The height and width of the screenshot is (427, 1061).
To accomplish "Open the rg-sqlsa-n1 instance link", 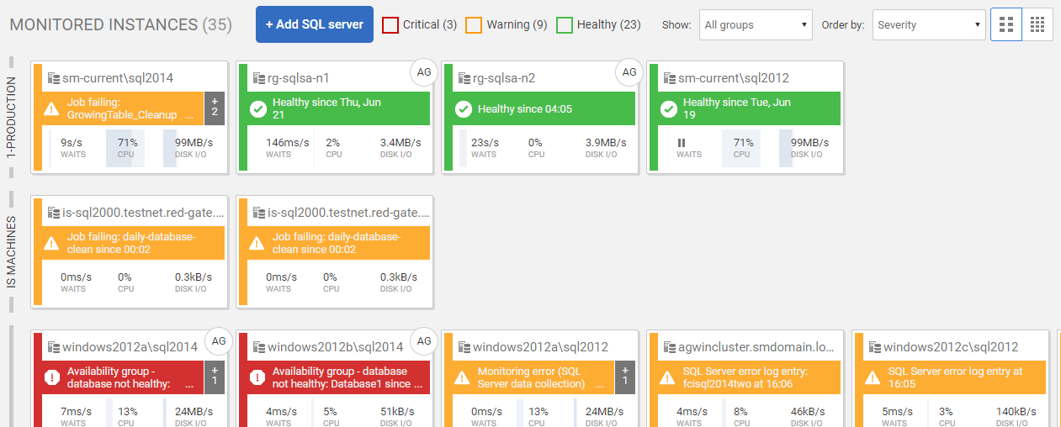I will tap(299, 78).
